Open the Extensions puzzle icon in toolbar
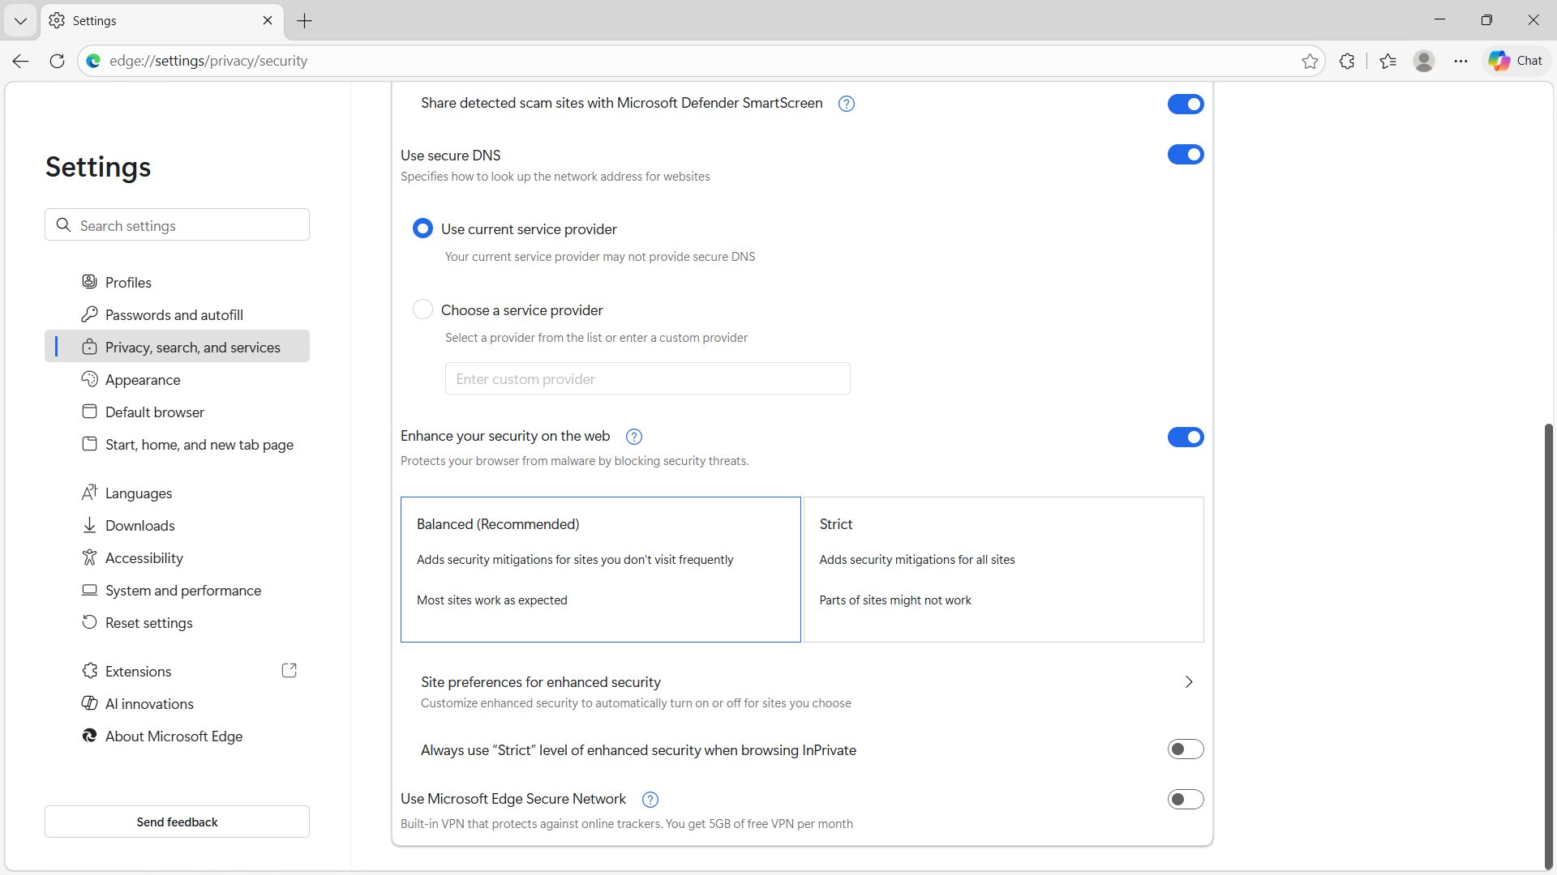1557x875 pixels. coord(1347,61)
